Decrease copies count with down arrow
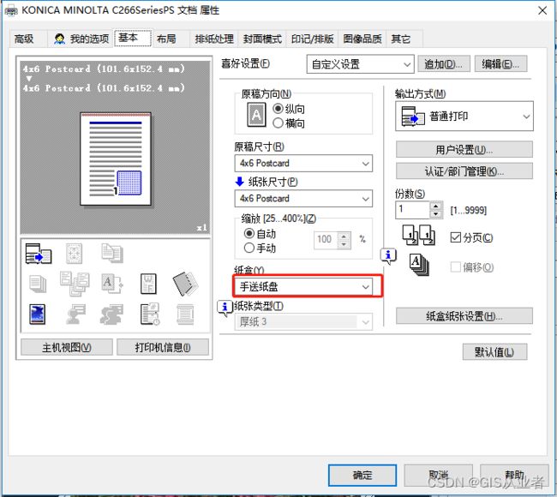The image size is (557, 497). [x=435, y=214]
